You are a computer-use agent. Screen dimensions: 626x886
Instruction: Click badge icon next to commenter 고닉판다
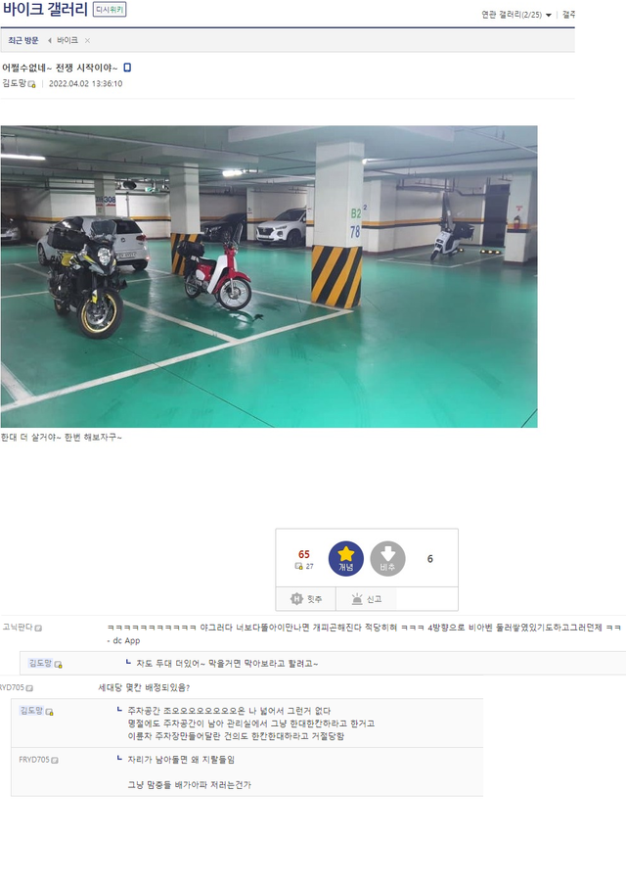38,628
